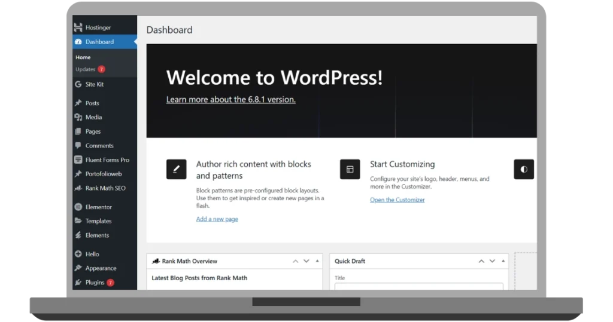613x322 pixels.
Task: Click the Quick Draft Title input field
Action: [x=418, y=286]
